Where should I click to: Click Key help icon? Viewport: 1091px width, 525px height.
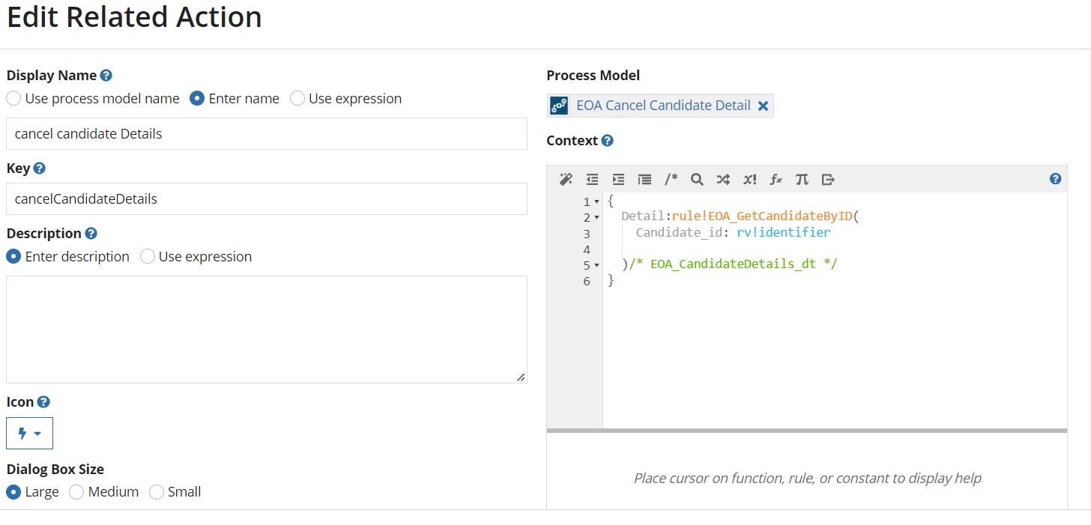40,169
